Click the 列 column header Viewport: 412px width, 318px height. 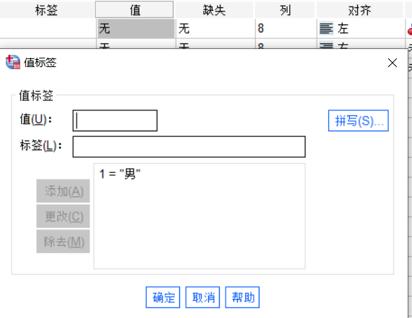coord(285,10)
